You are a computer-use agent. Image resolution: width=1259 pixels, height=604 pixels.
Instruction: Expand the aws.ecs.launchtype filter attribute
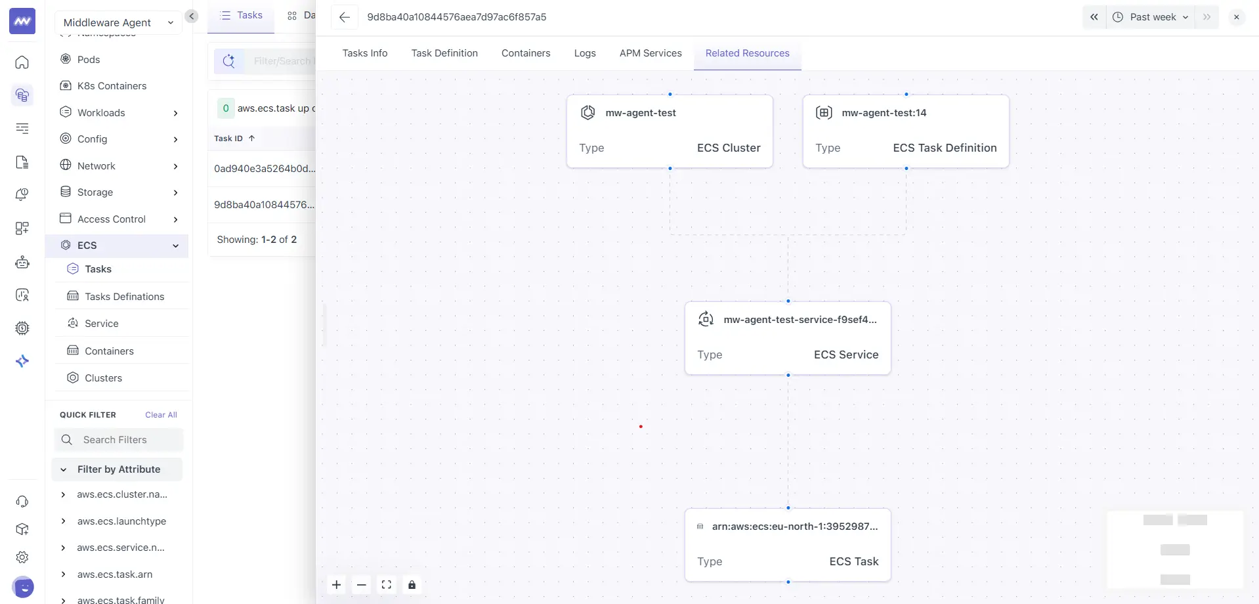(64, 521)
